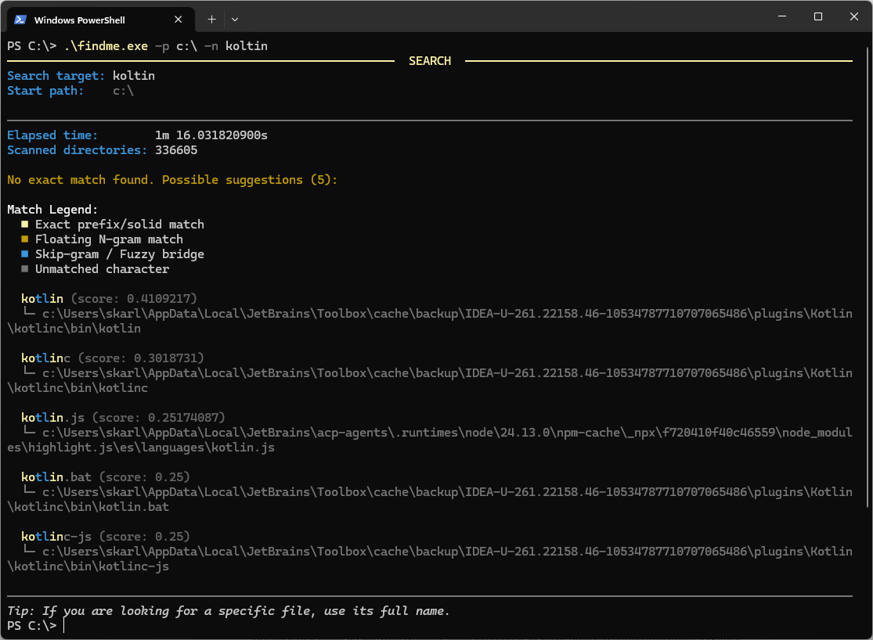
Task: Click the Search target koltin line
Action: pos(81,75)
